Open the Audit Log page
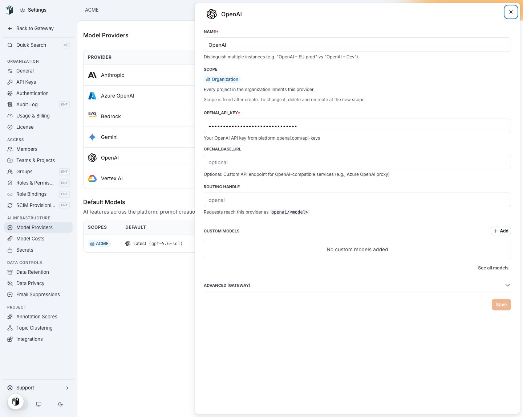The height and width of the screenshot is (417, 523). point(38,104)
